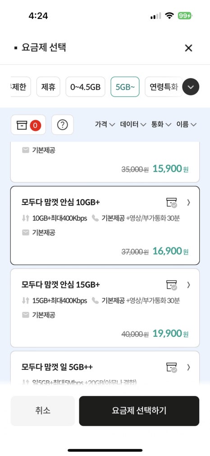Screen dimensions: 210x456
Task: Sort plans by 통화
Action: coord(161,125)
